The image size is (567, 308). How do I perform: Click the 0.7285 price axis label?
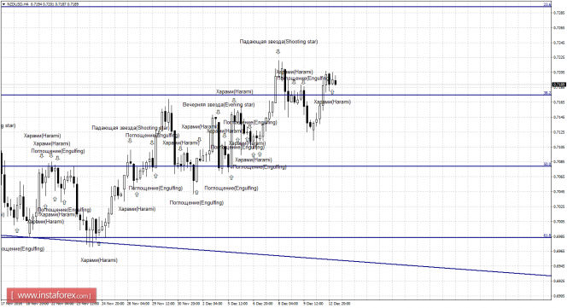click(x=559, y=13)
